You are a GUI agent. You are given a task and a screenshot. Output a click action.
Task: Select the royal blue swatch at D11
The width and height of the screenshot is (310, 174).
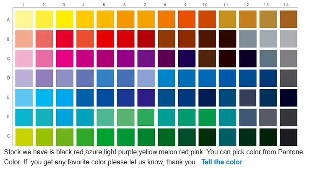(x=227, y=78)
